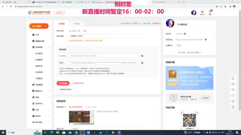Reload the browser page
Viewport: 241px width, 135px height.
pos(11,6)
